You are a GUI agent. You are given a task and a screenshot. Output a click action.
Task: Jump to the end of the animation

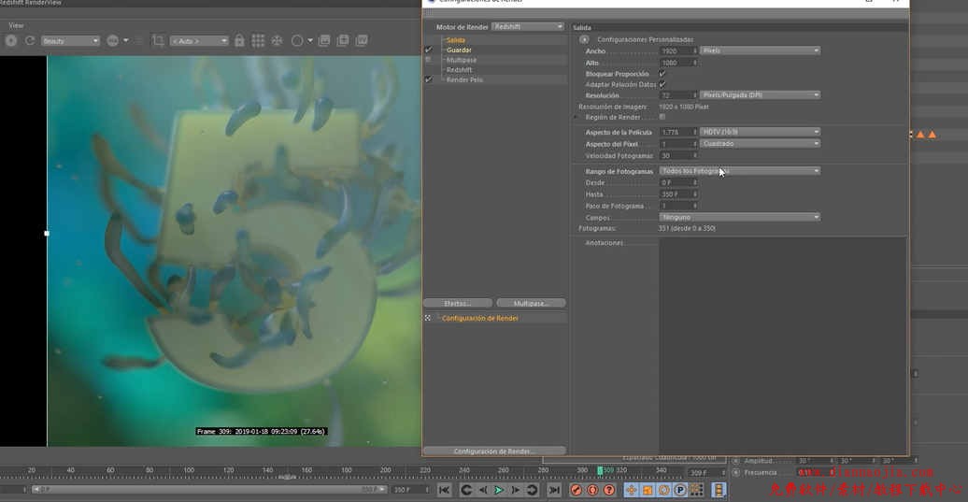pos(554,490)
